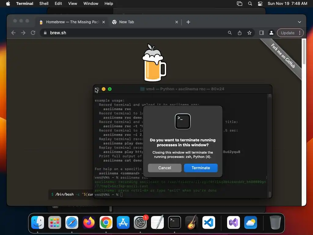This screenshot has height=235, width=313.
Task: Click the Homebrew beer mug logo
Action: (154, 62)
